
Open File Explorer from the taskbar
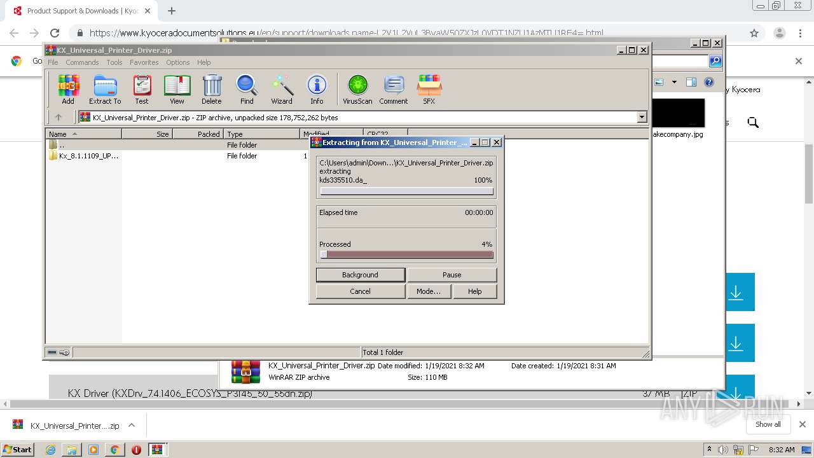[x=72, y=450]
